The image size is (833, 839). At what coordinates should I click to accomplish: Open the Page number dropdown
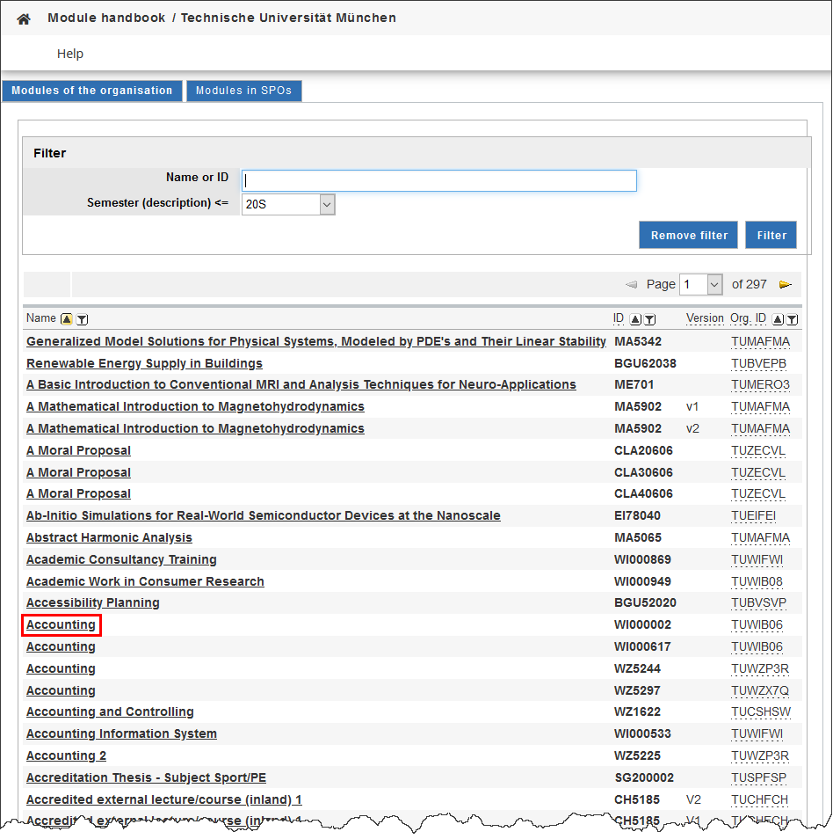pyautogui.click(x=714, y=284)
